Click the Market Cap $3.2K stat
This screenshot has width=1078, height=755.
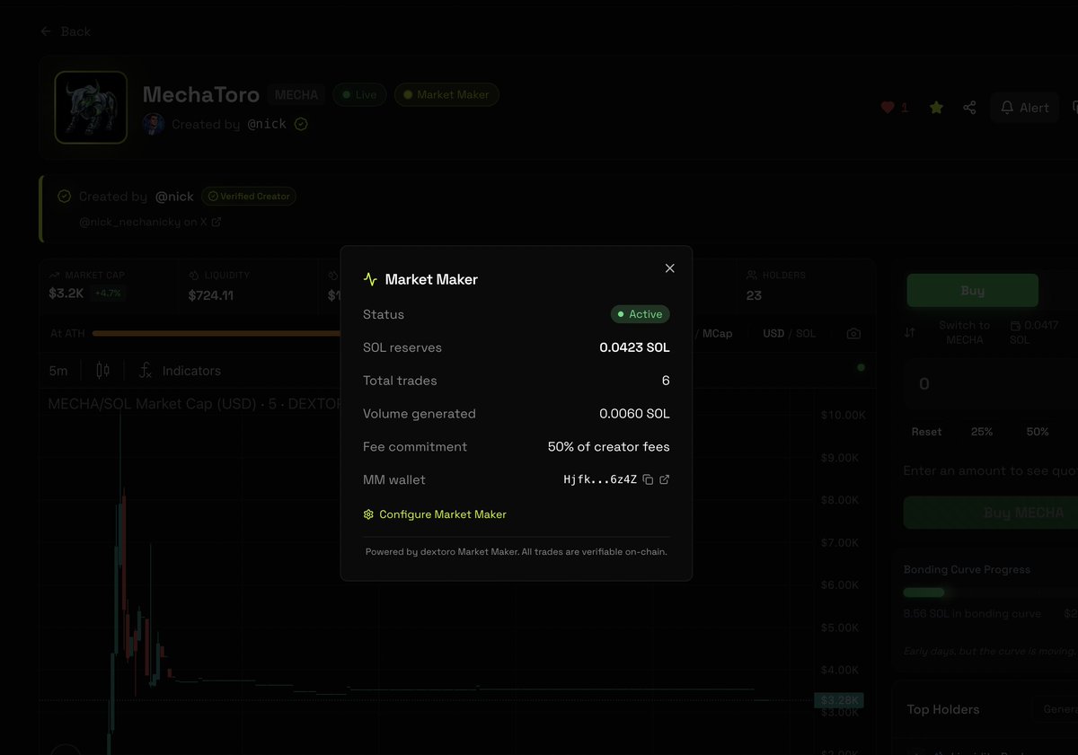pyautogui.click(x=86, y=285)
